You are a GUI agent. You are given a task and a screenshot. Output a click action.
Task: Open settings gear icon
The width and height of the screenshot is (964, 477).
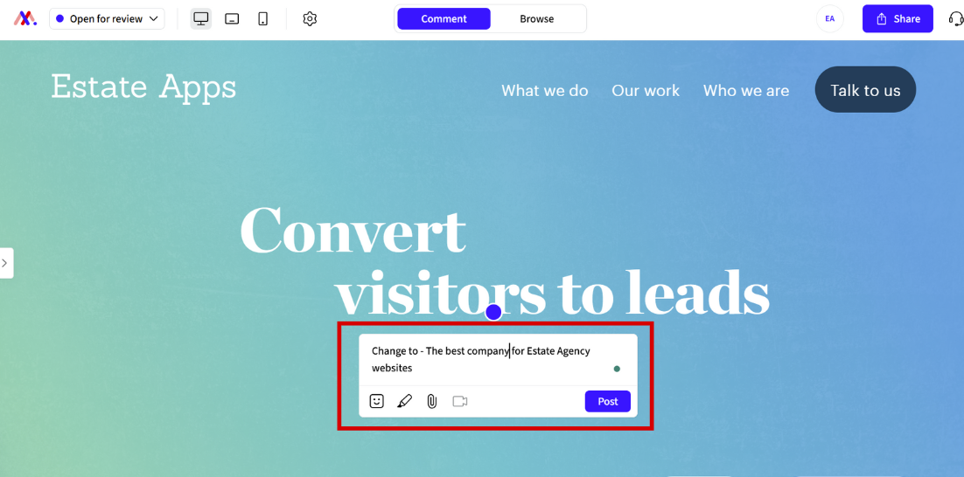pyautogui.click(x=310, y=19)
